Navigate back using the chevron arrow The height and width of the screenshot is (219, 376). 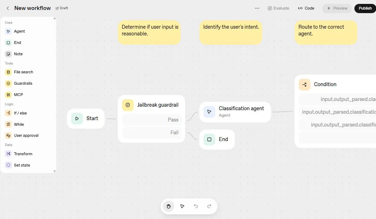point(7,8)
